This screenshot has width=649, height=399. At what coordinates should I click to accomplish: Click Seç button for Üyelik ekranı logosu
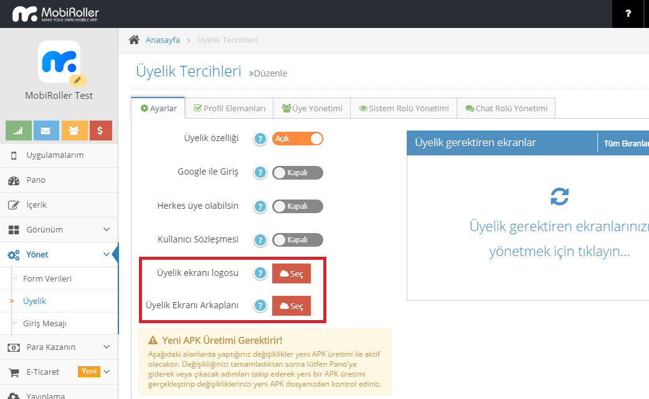291,273
